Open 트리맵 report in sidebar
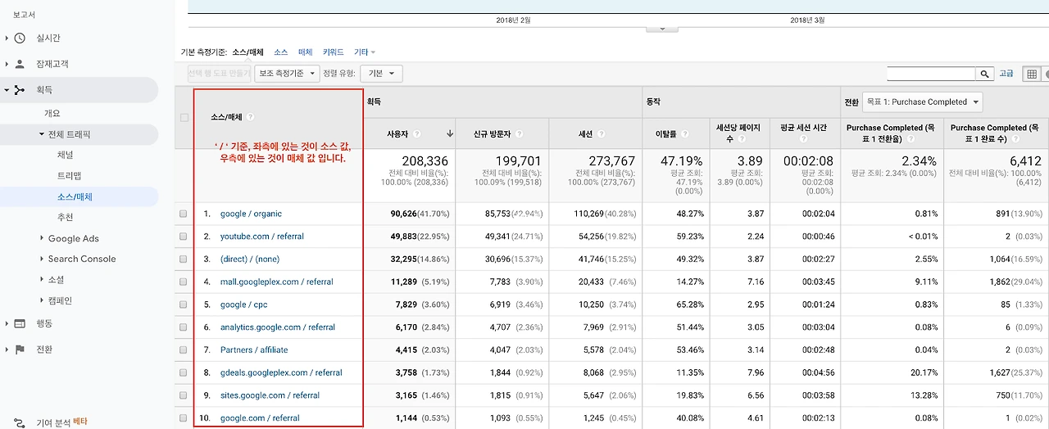 click(x=69, y=176)
